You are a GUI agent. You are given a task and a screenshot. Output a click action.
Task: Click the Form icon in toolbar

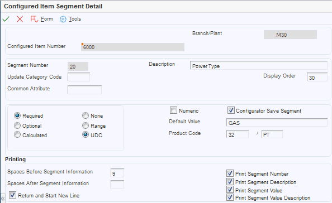pos(34,19)
